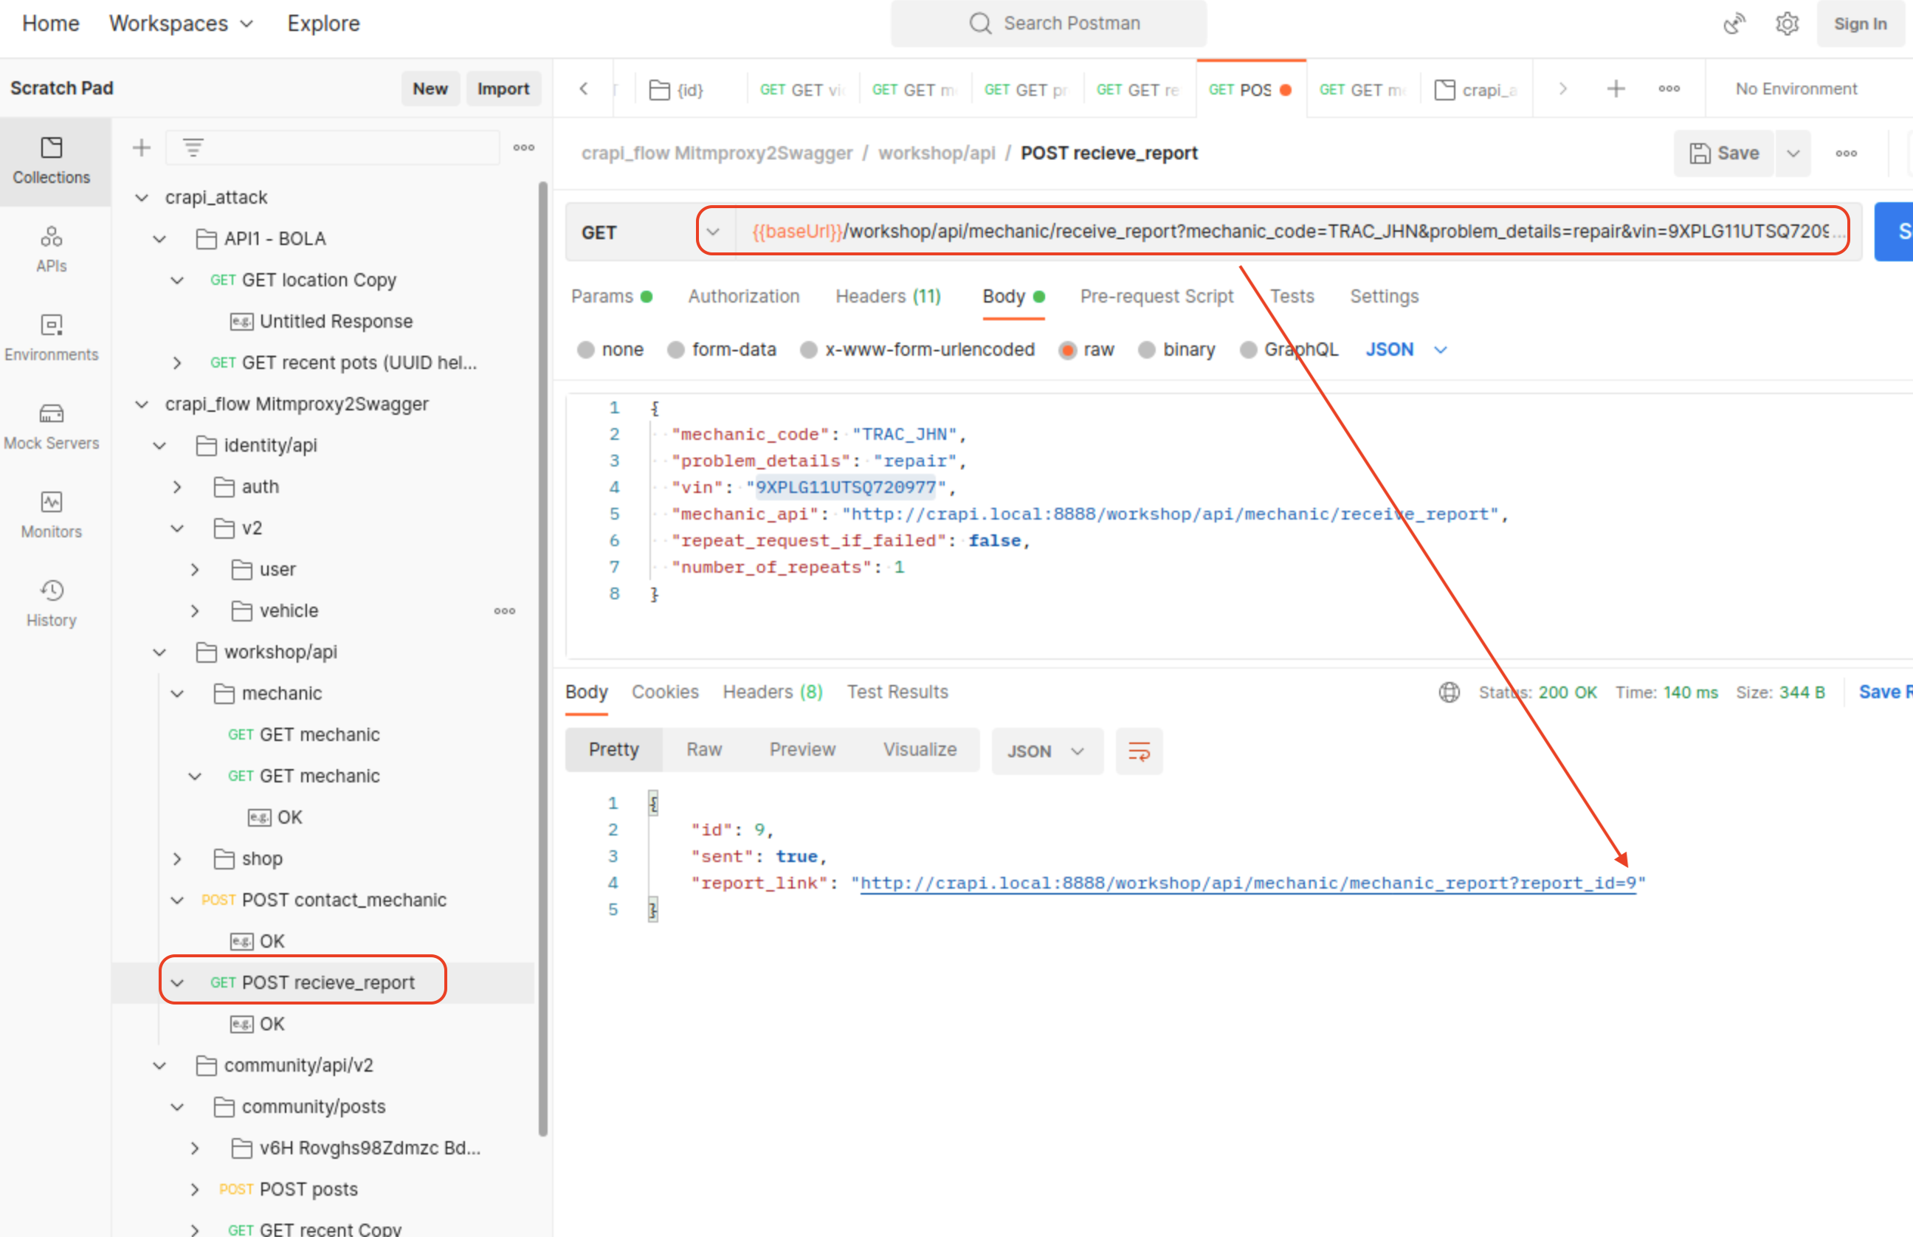Open the Monitors sidebar panel
Viewport: 1913px width, 1237px height.
coord(52,513)
